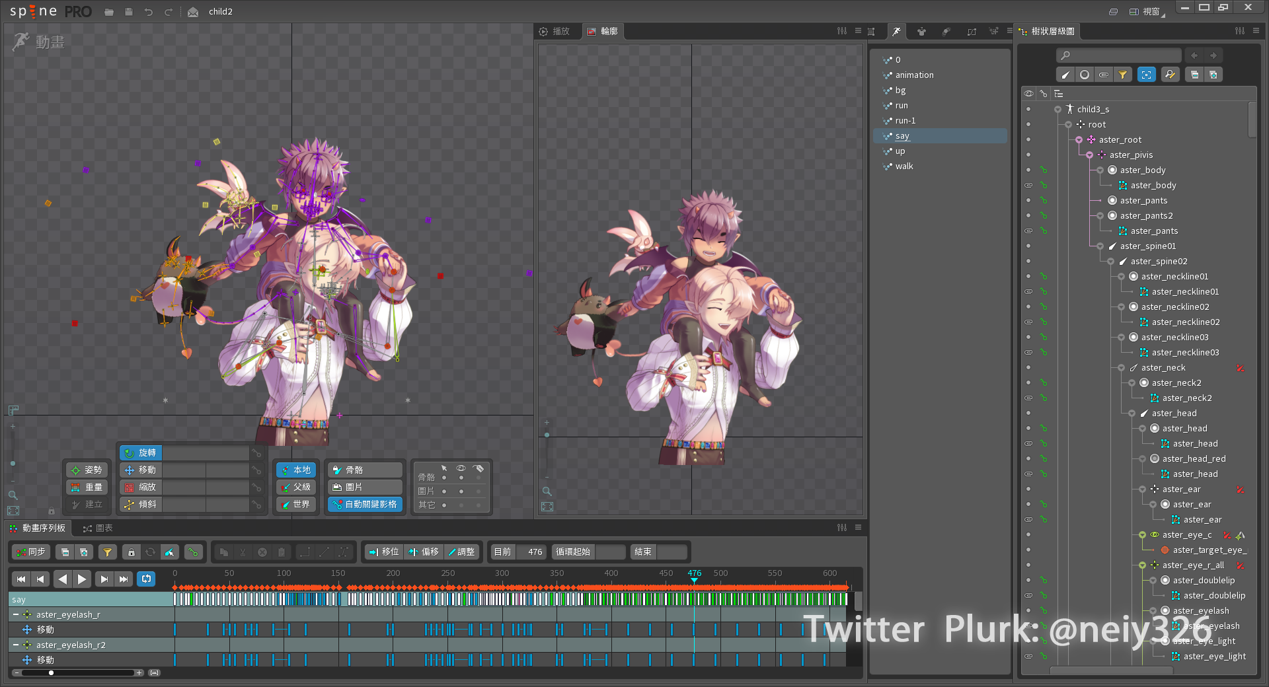The height and width of the screenshot is (687, 1269).
Task: Toggle attachments paperclip filter in tree
Action: click(1104, 75)
